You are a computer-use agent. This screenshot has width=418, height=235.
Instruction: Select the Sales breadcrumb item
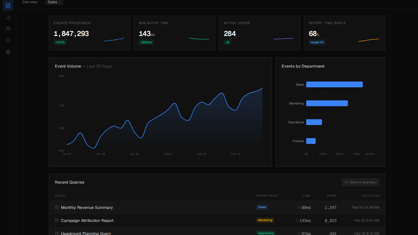52,2
